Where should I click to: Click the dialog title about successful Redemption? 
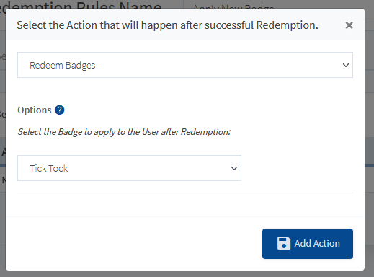coord(167,25)
